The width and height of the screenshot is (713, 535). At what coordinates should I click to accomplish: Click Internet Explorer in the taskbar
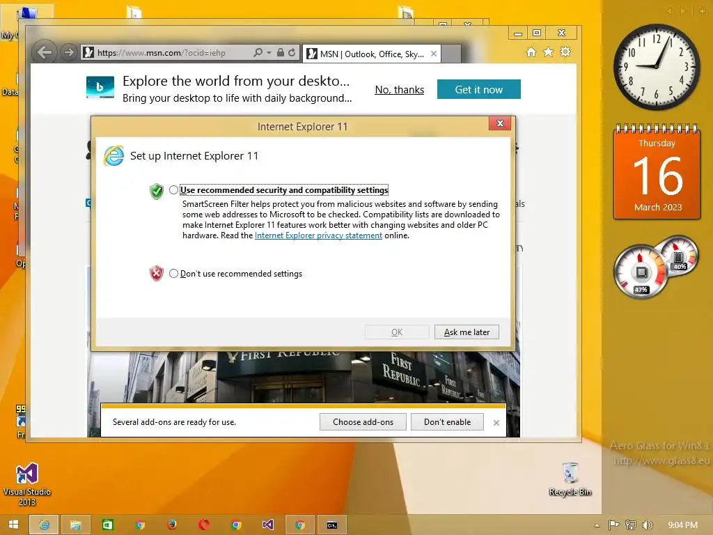44,525
